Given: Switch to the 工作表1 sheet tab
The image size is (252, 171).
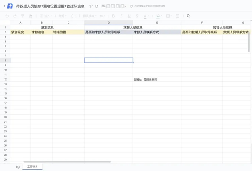Looking at the screenshot, I should click(32, 166).
